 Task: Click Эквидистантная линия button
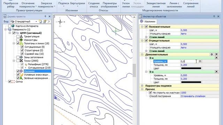[156, 5]
